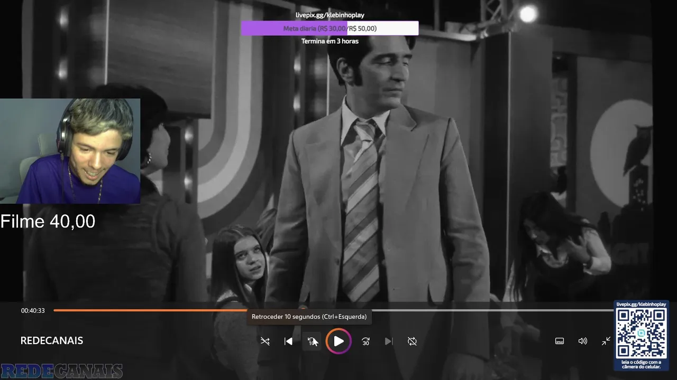
Task: Open the subtitles/captions icon
Action: click(x=560, y=341)
